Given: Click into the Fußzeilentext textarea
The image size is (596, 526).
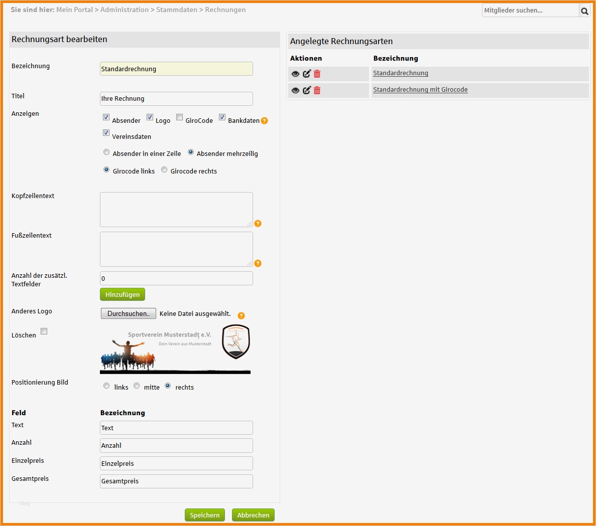Looking at the screenshot, I should point(176,249).
